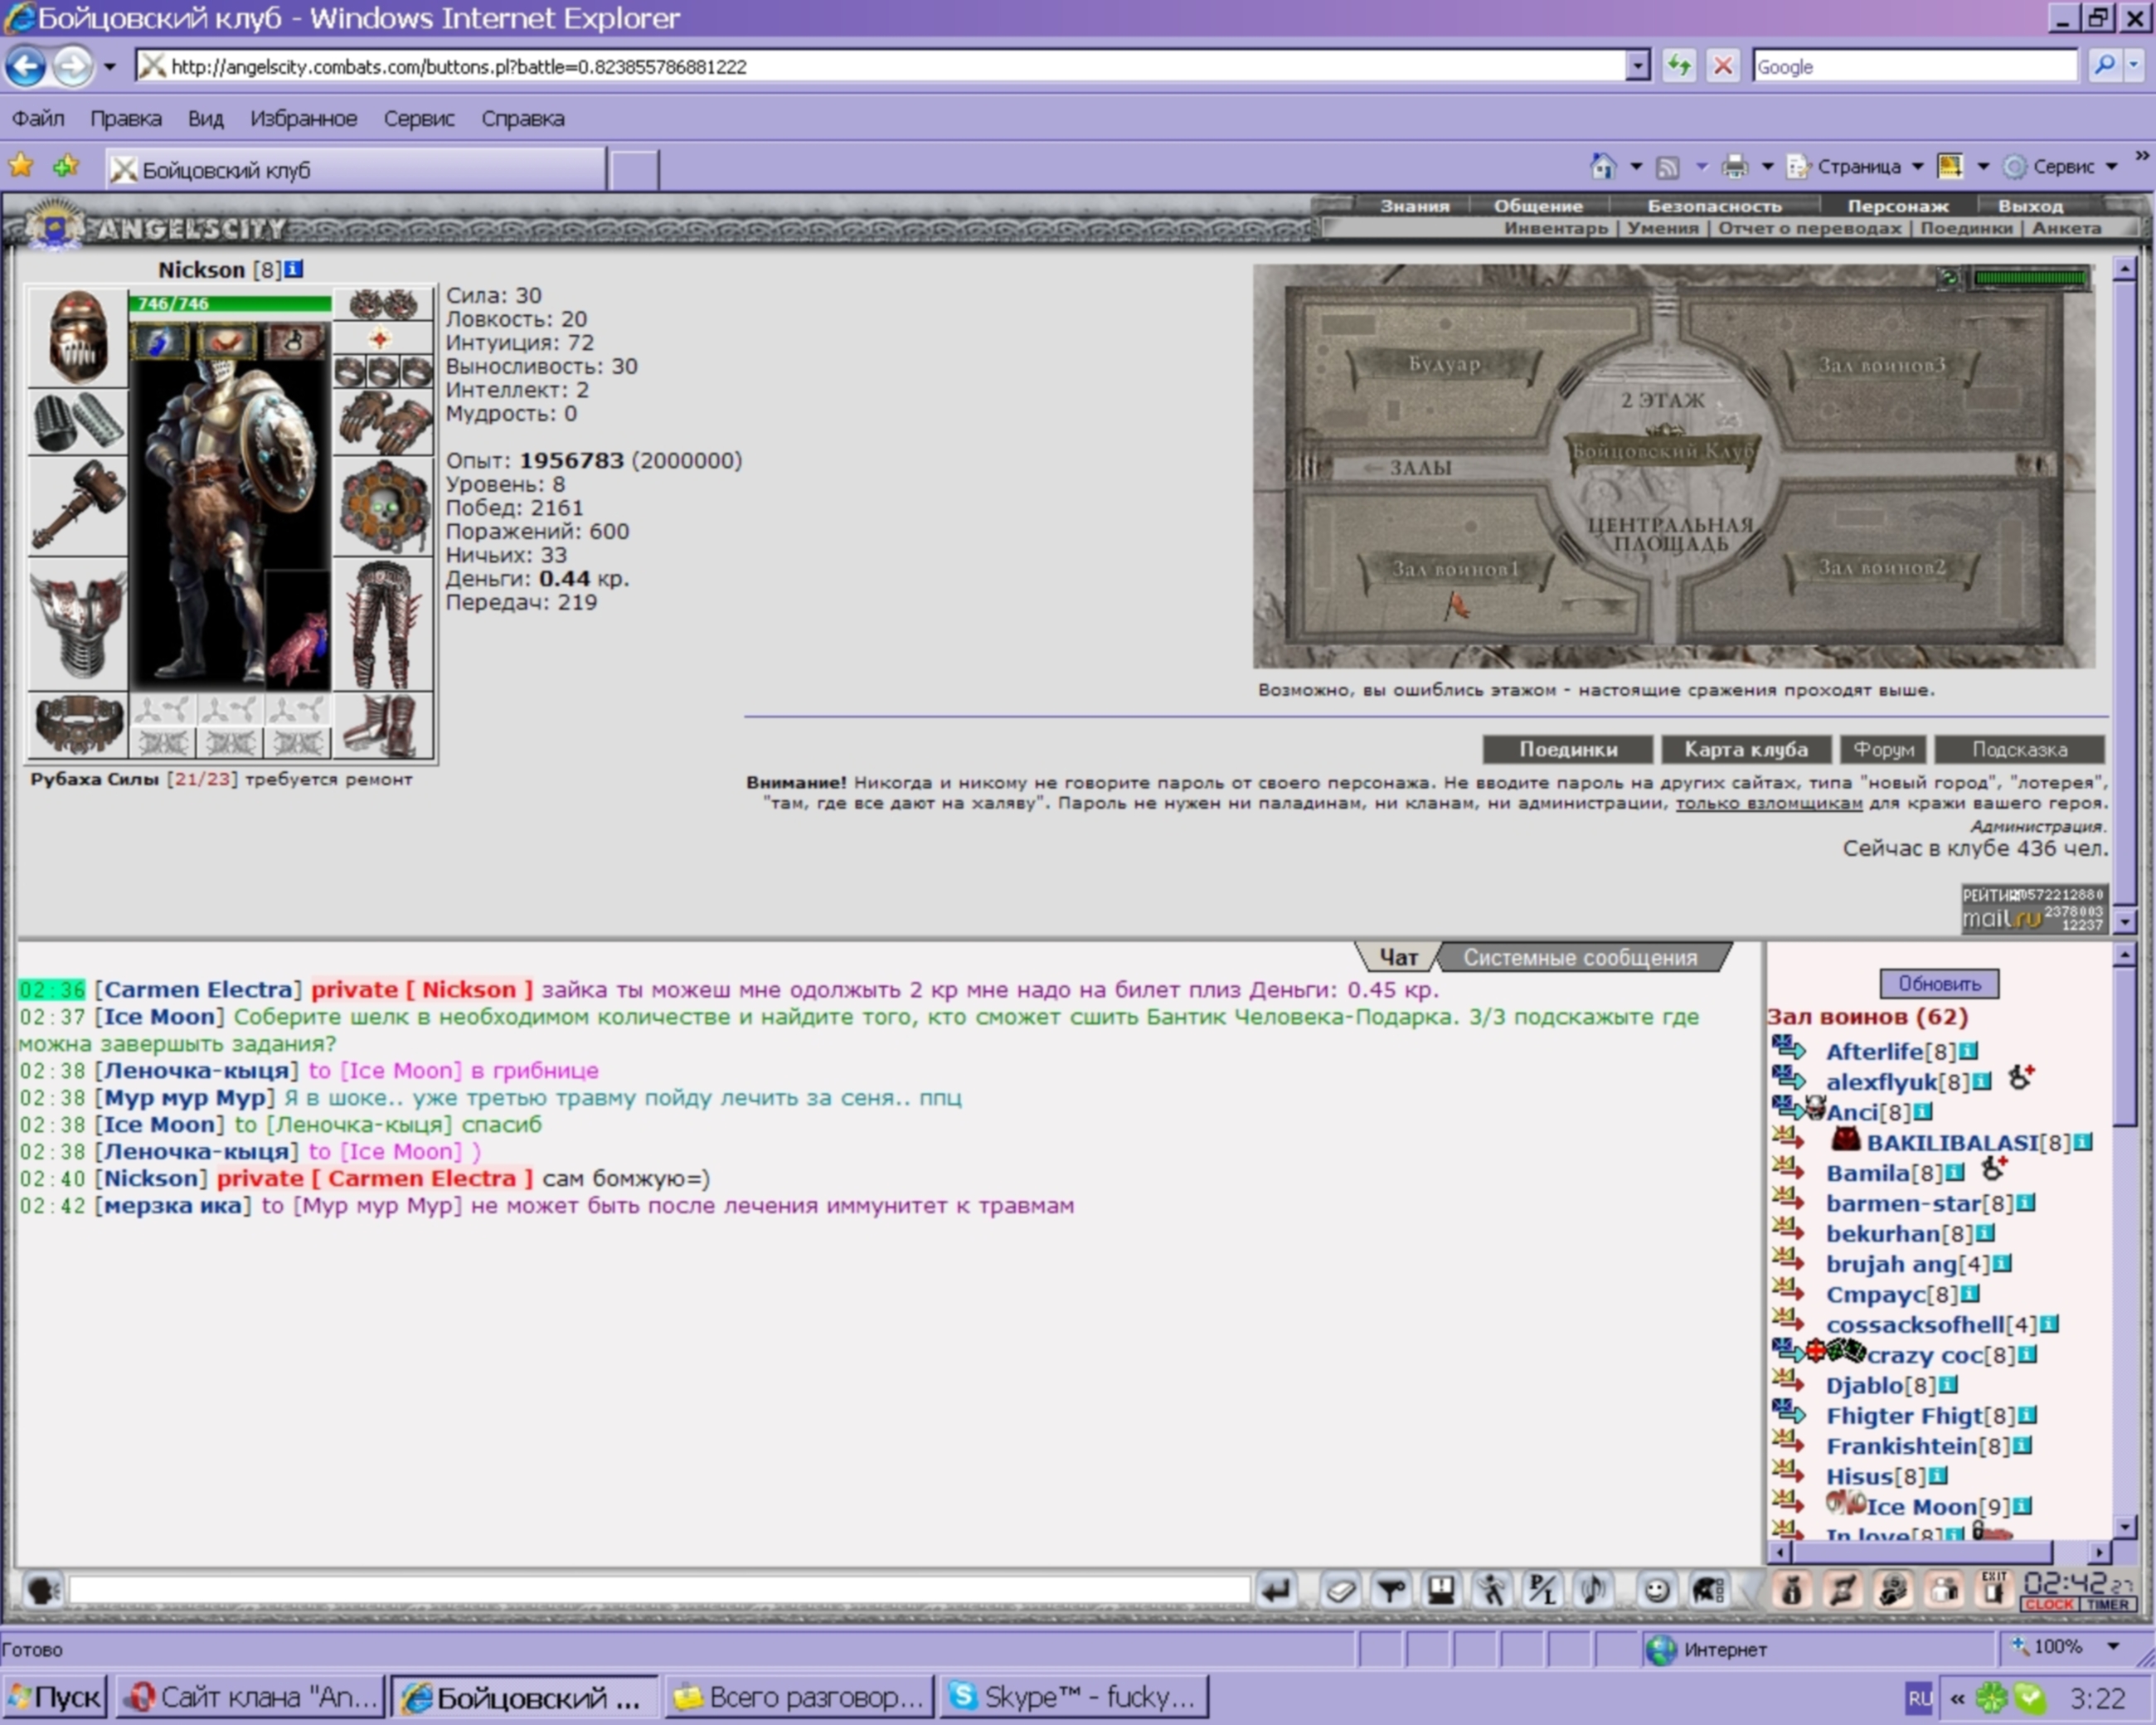Image resolution: width=2156 pixels, height=1725 pixels.
Task: Click the sound speaker icon in chat bar
Action: [x=1592, y=1589]
